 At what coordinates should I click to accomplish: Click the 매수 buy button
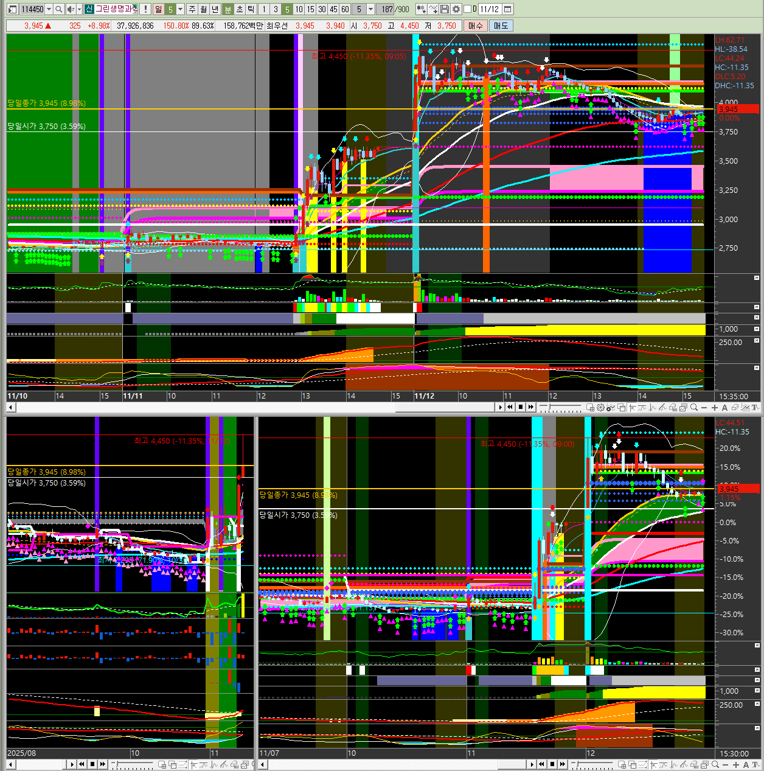(475, 26)
